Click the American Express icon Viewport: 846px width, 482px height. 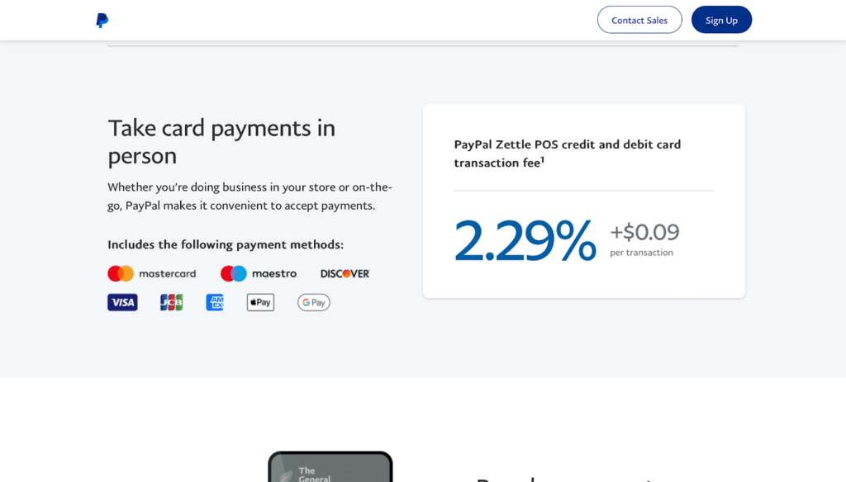[x=215, y=303]
